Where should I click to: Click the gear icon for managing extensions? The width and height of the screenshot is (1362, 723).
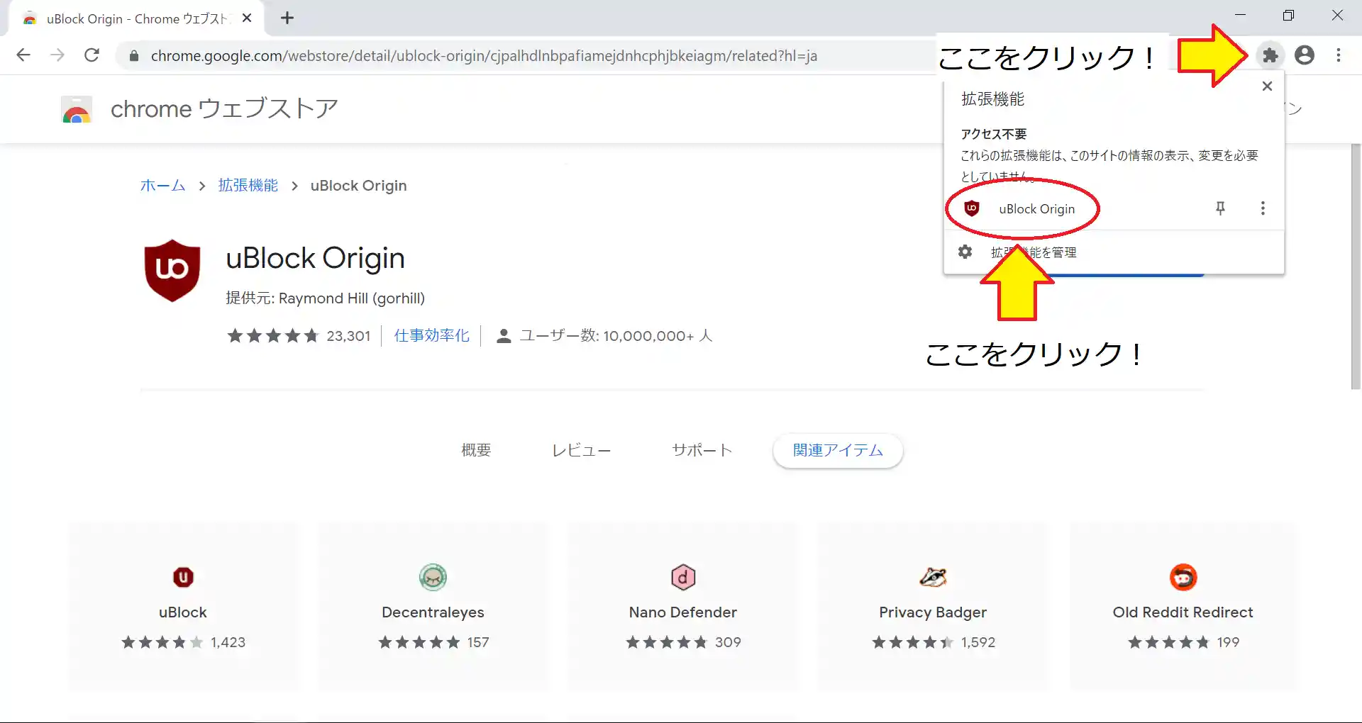coord(965,252)
